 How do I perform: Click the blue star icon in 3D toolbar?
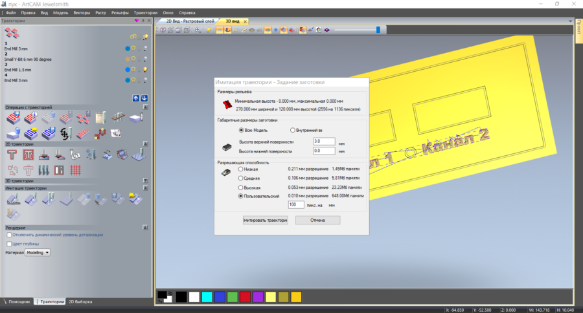tap(276, 30)
